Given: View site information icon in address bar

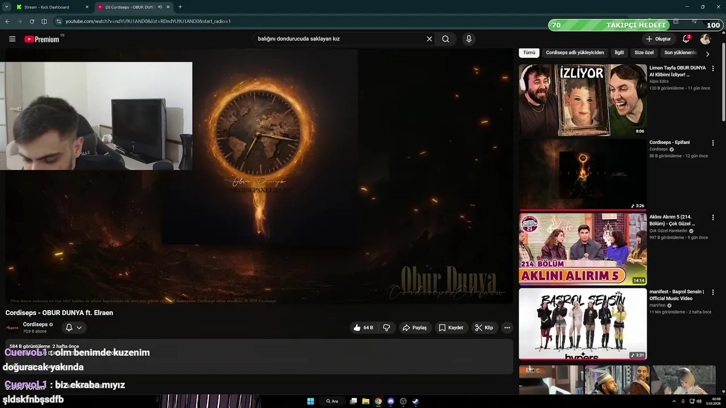Looking at the screenshot, I should click(x=58, y=22).
